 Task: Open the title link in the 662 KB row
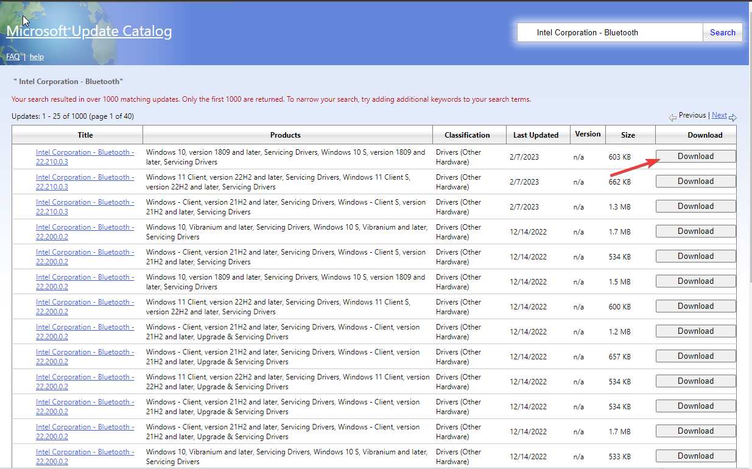click(x=85, y=182)
